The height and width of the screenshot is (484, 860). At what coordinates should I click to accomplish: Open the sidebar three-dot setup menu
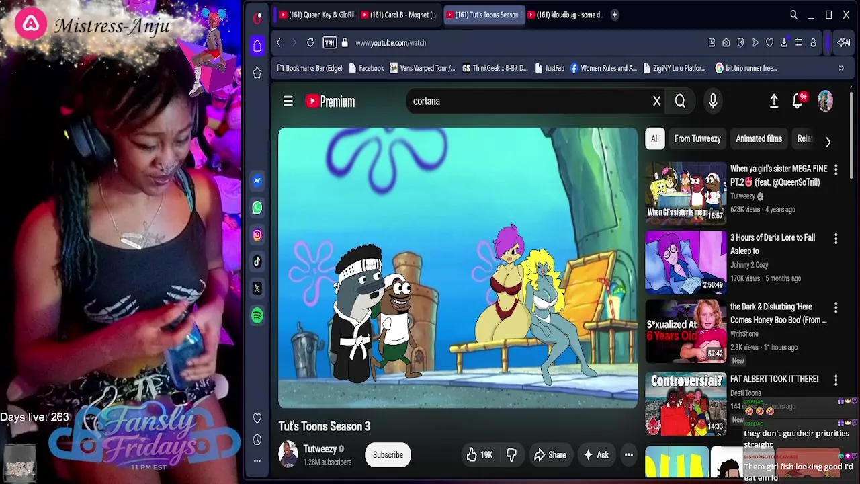point(257,461)
